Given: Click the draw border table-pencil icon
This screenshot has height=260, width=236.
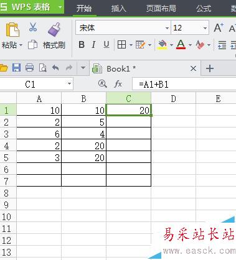Looking at the screenshot, I should tap(141, 44).
